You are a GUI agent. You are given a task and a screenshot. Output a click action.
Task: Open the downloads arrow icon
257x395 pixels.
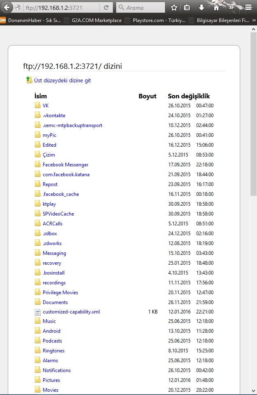(x=201, y=7)
